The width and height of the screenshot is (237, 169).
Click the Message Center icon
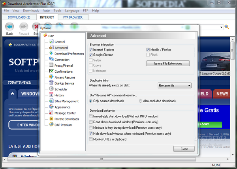(x=51, y=113)
